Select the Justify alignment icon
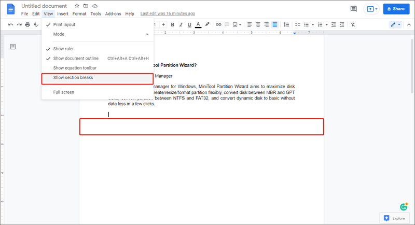Image resolution: width=415 pixels, height=225 pixels. click(x=275, y=24)
